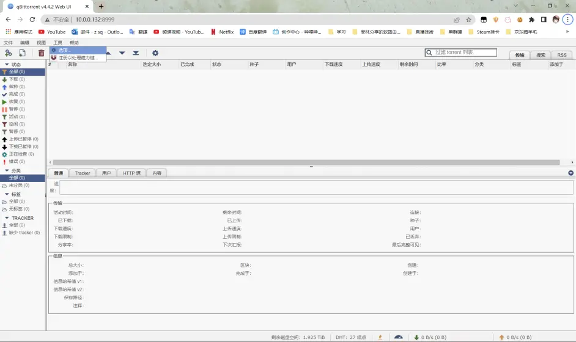Image resolution: width=576 pixels, height=342 pixels.
Task: Sort by the 已完成 column header
Action: pos(194,64)
